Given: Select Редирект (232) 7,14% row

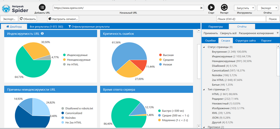Looking at the screenshot, I should tap(225, 99).
